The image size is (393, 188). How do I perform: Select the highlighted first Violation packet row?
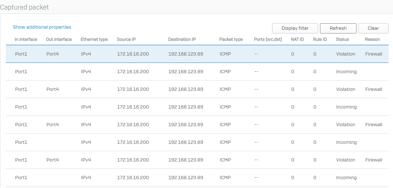197,54
